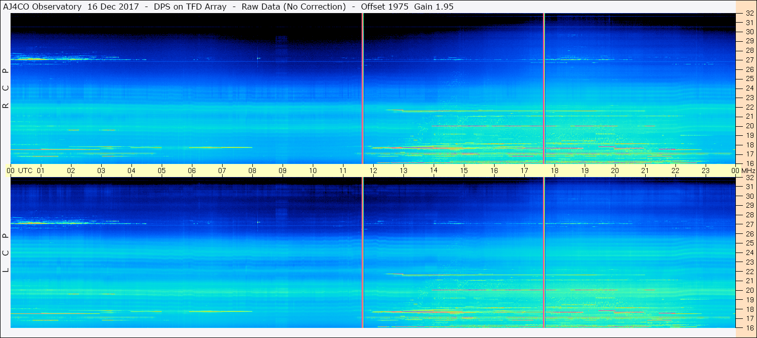Click the 32 MHz label of the RCP panel

click(x=749, y=14)
